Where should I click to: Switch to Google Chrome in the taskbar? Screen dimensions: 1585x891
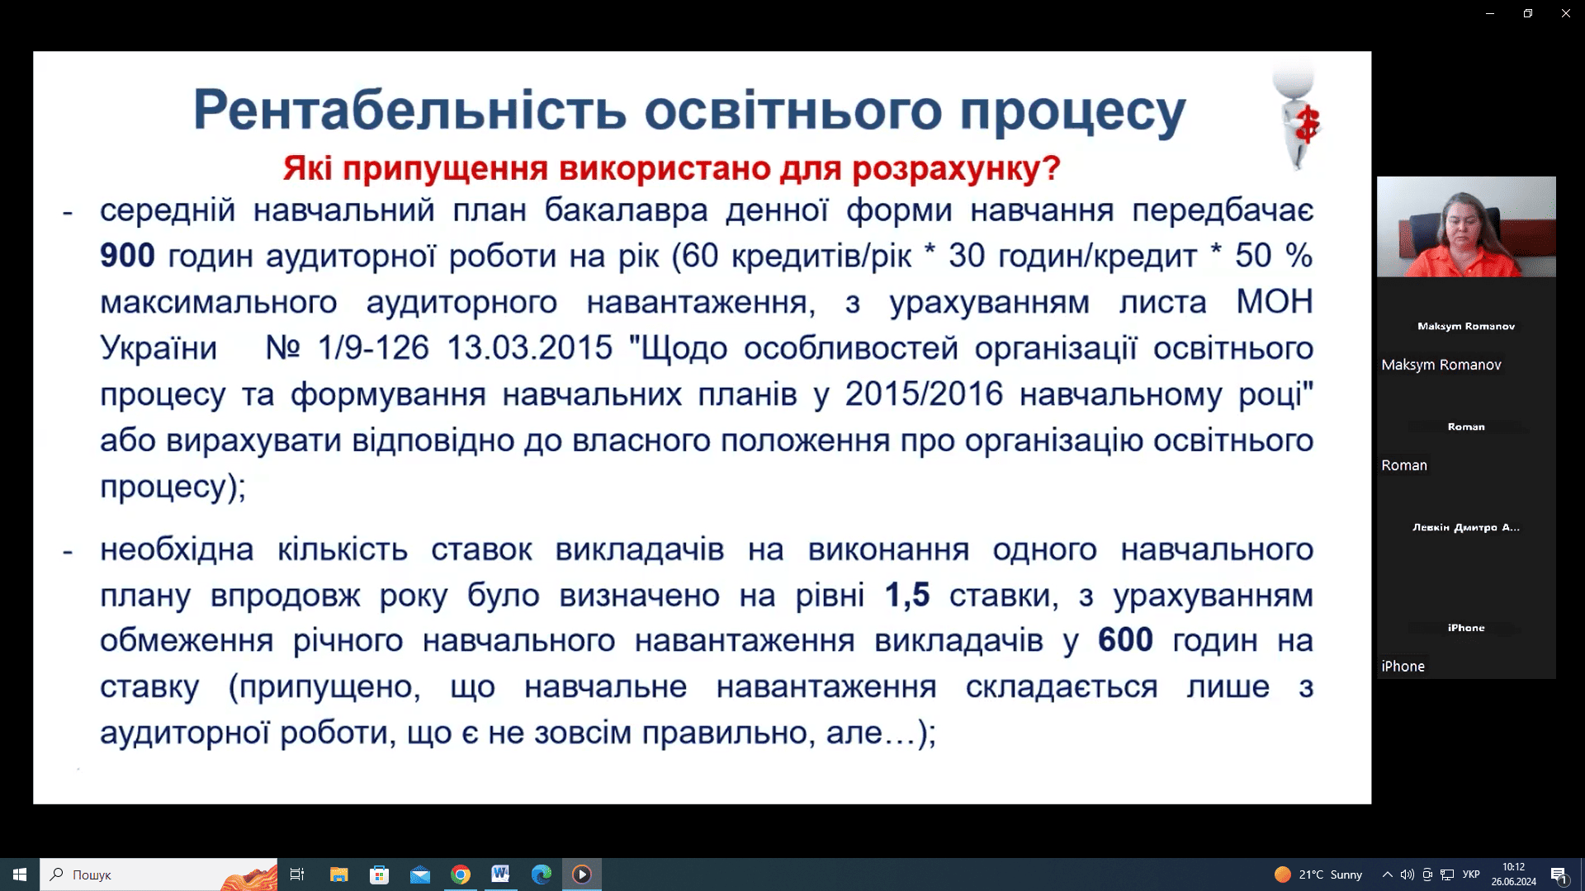[x=461, y=874]
